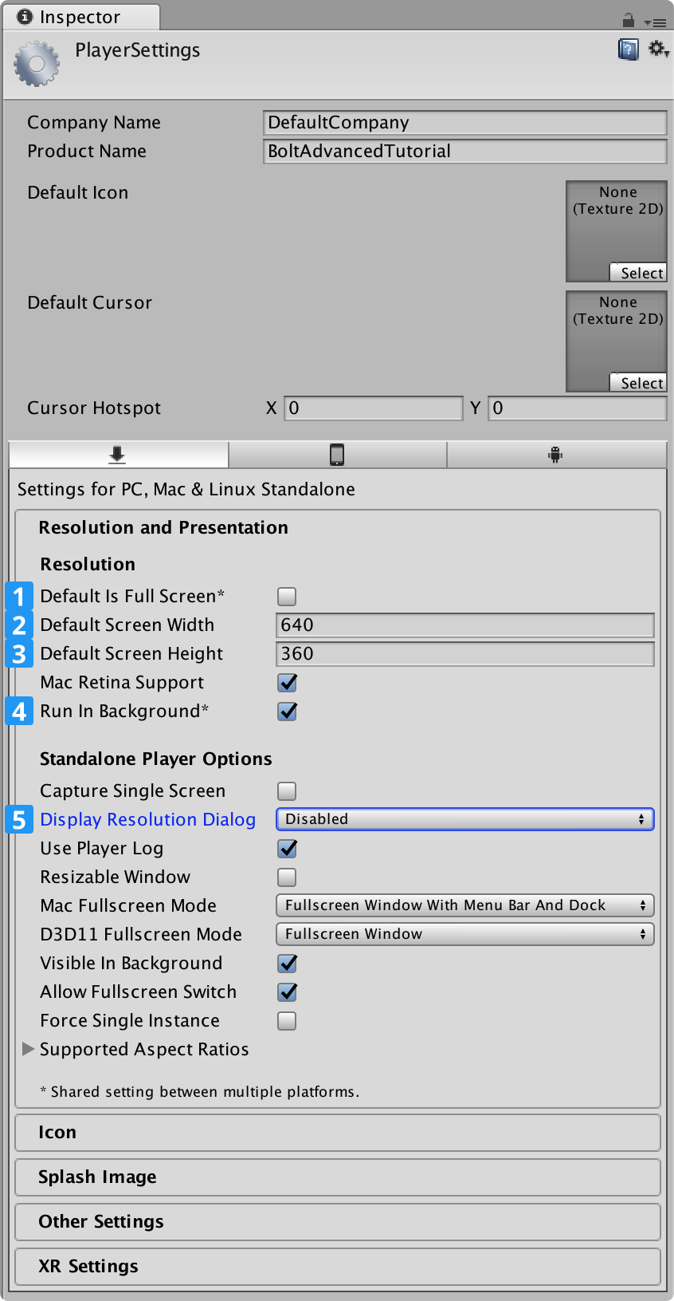Click 'Settings for PC, Mac & Linux Standalone' text
674x1301 pixels.
(x=186, y=489)
